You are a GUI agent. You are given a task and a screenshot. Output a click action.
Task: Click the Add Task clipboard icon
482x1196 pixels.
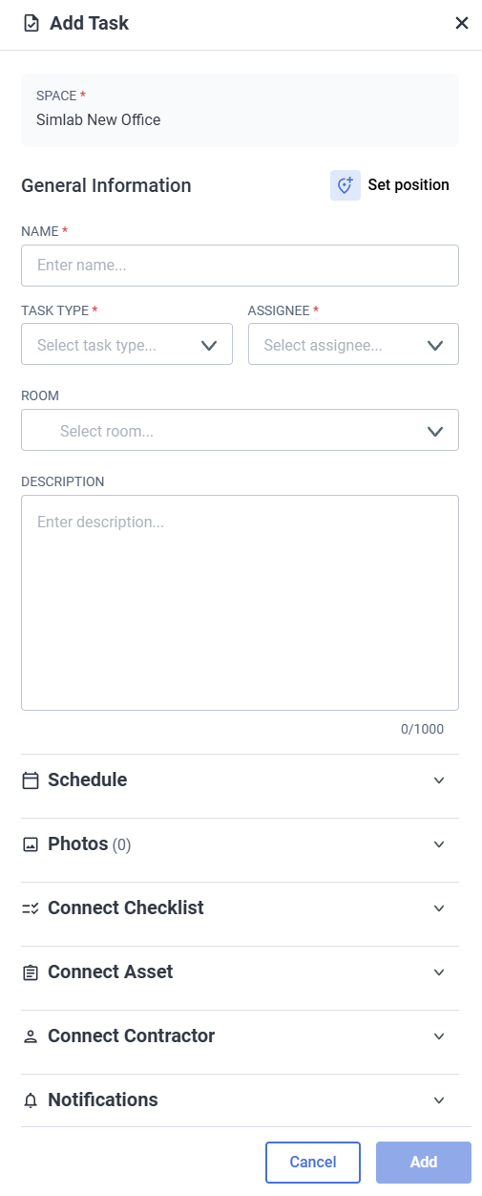click(x=31, y=23)
